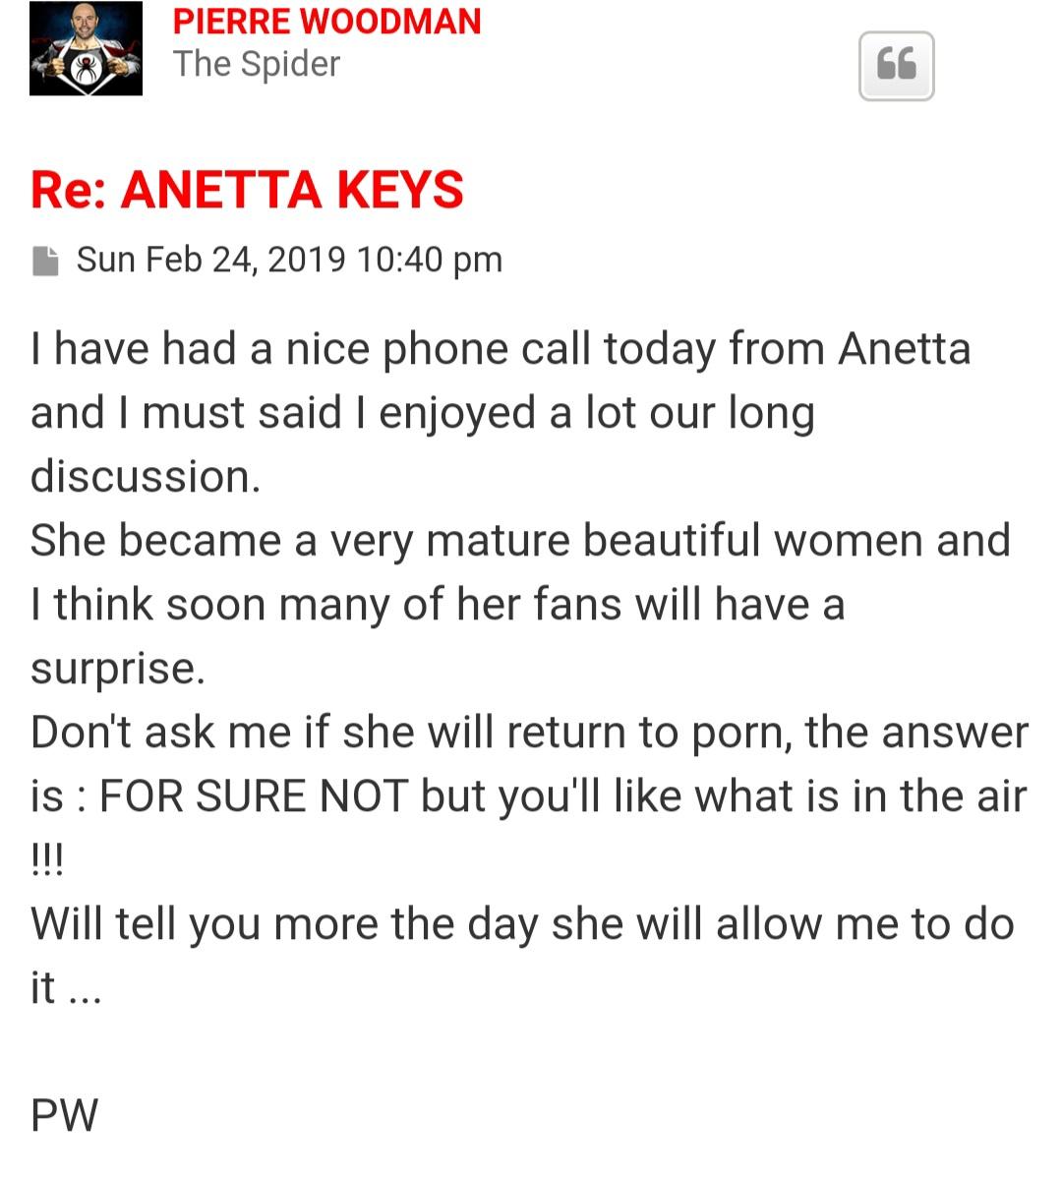
Task: Open PIERRE WOODMAN's user profile
Action: click(x=326, y=21)
